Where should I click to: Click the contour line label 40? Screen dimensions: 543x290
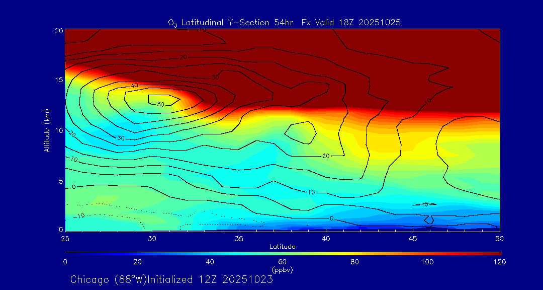pos(135,85)
